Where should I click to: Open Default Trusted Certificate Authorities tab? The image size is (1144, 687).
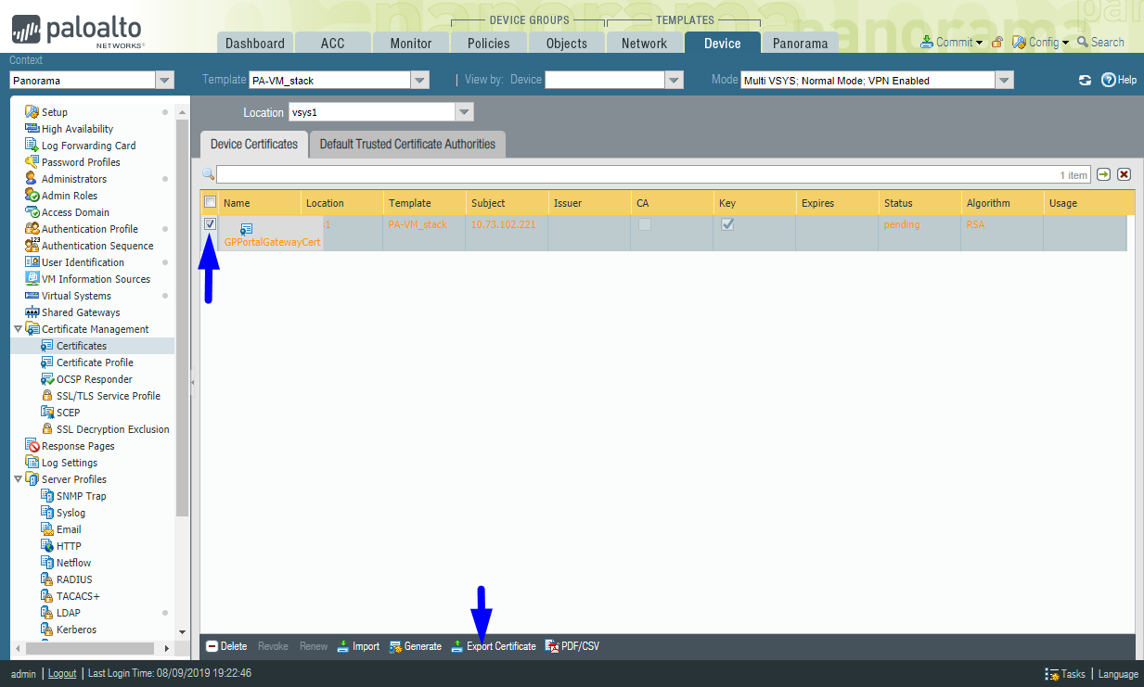tap(407, 144)
